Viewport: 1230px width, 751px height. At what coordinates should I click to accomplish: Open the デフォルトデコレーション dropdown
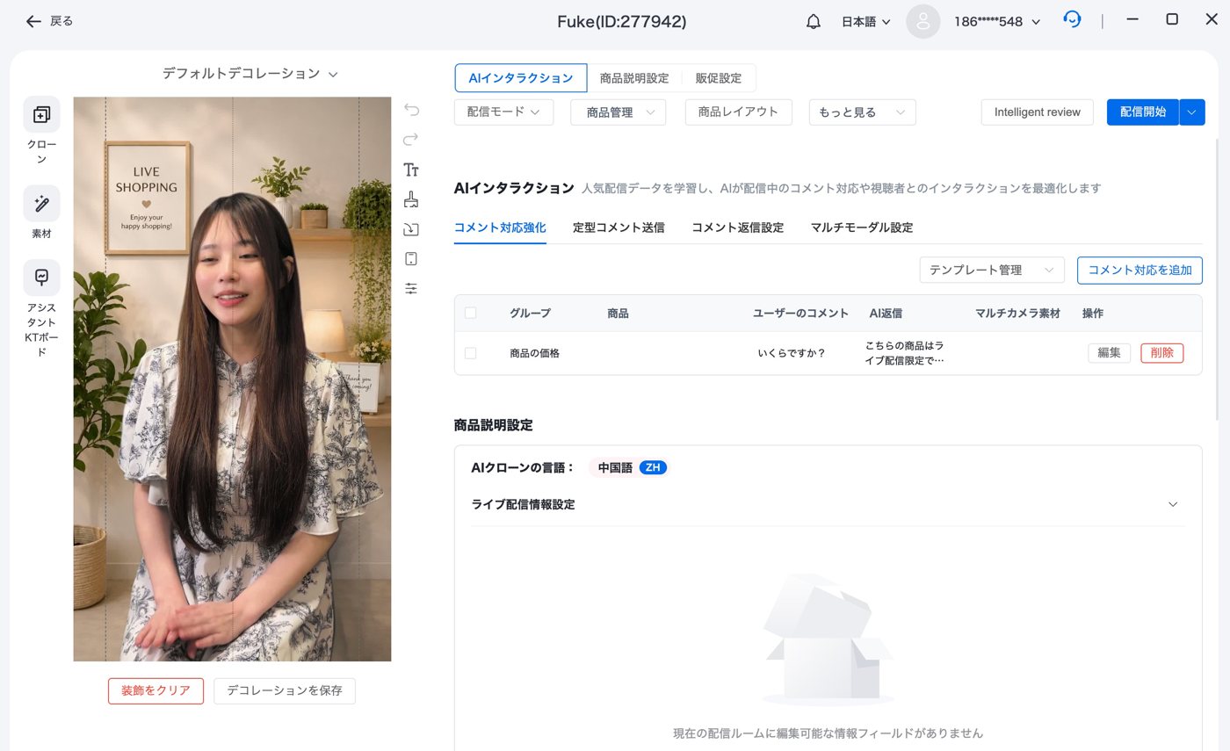point(250,74)
